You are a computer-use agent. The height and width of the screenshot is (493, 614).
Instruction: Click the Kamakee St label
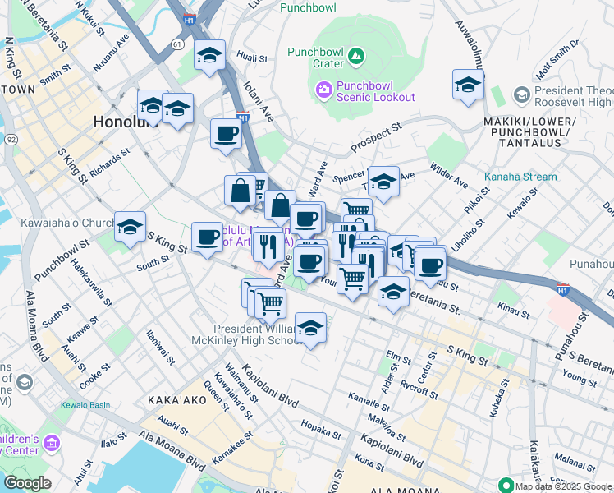pos(232,448)
